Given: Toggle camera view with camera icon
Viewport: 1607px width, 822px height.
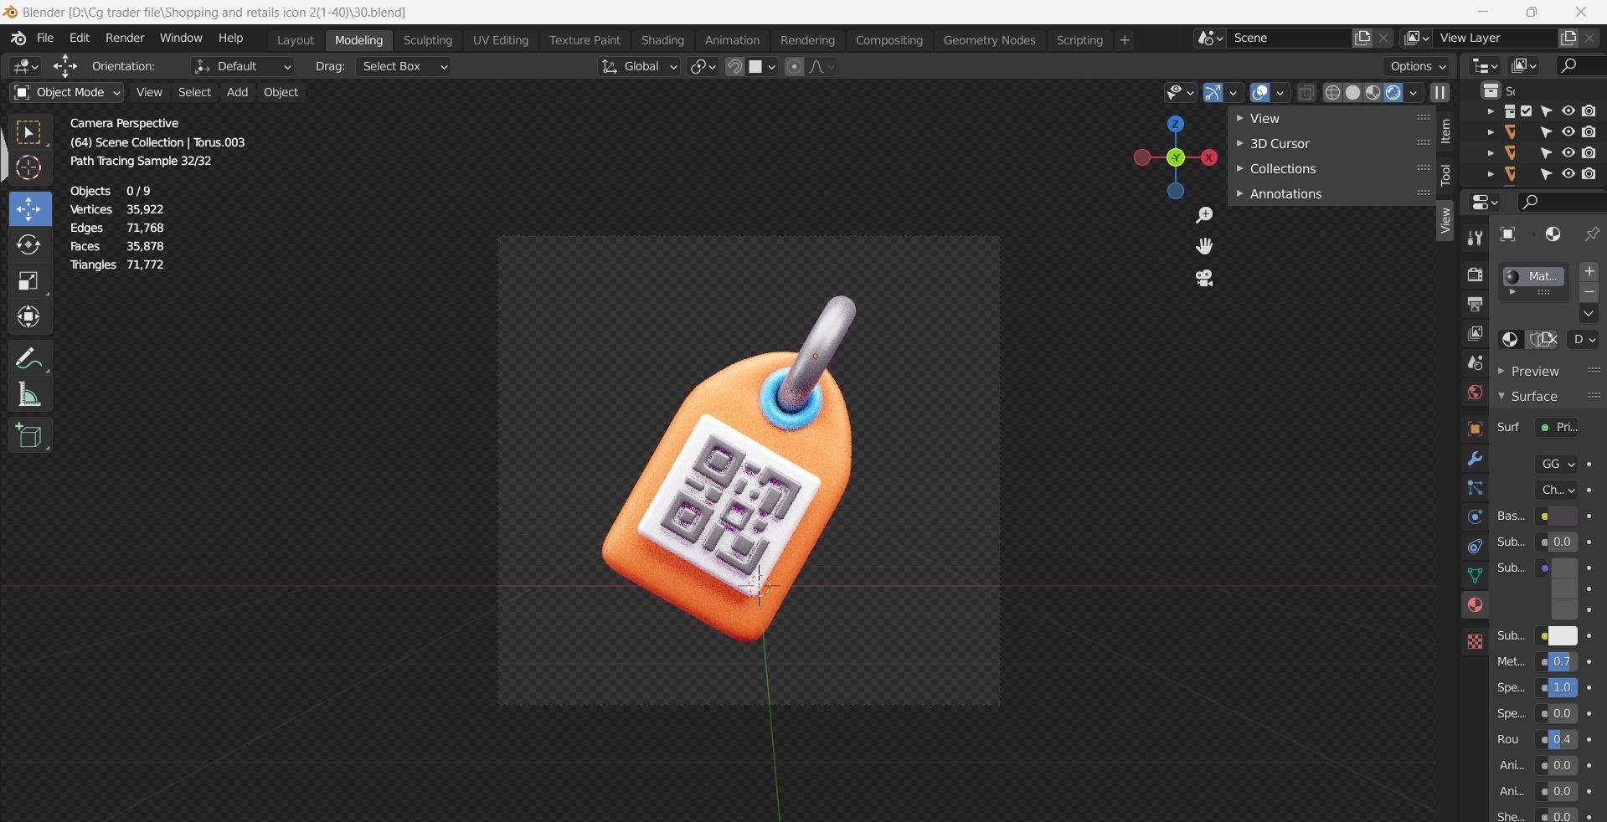Looking at the screenshot, I should [x=1204, y=278].
